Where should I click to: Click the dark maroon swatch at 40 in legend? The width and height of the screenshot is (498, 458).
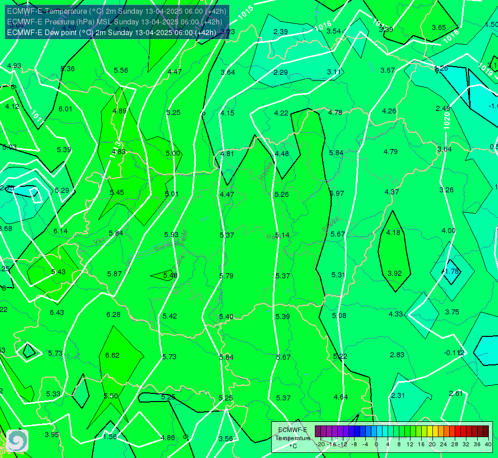486,432
